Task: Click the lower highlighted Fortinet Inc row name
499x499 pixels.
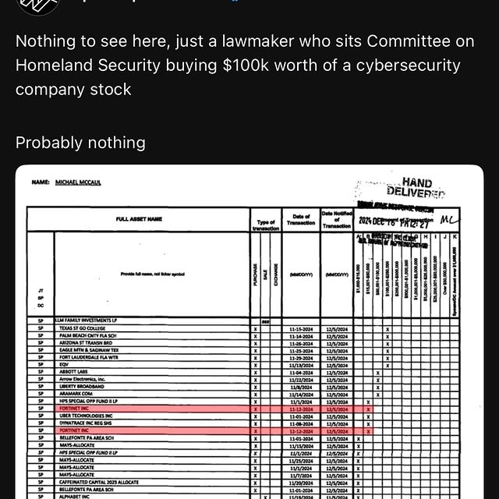Action: click(x=73, y=430)
